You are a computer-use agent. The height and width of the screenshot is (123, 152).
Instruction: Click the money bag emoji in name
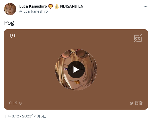coord(57,6)
